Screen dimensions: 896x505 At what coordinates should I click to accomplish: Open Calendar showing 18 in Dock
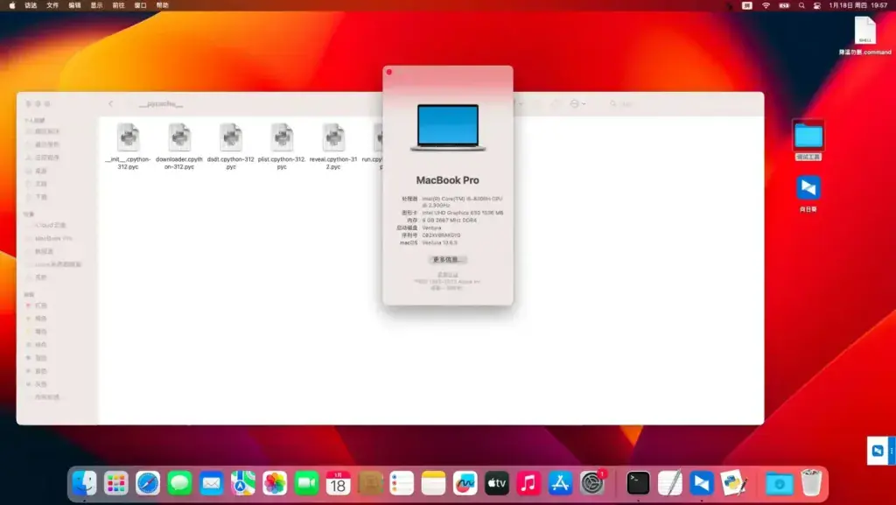pyautogui.click(x=339, y=484)
